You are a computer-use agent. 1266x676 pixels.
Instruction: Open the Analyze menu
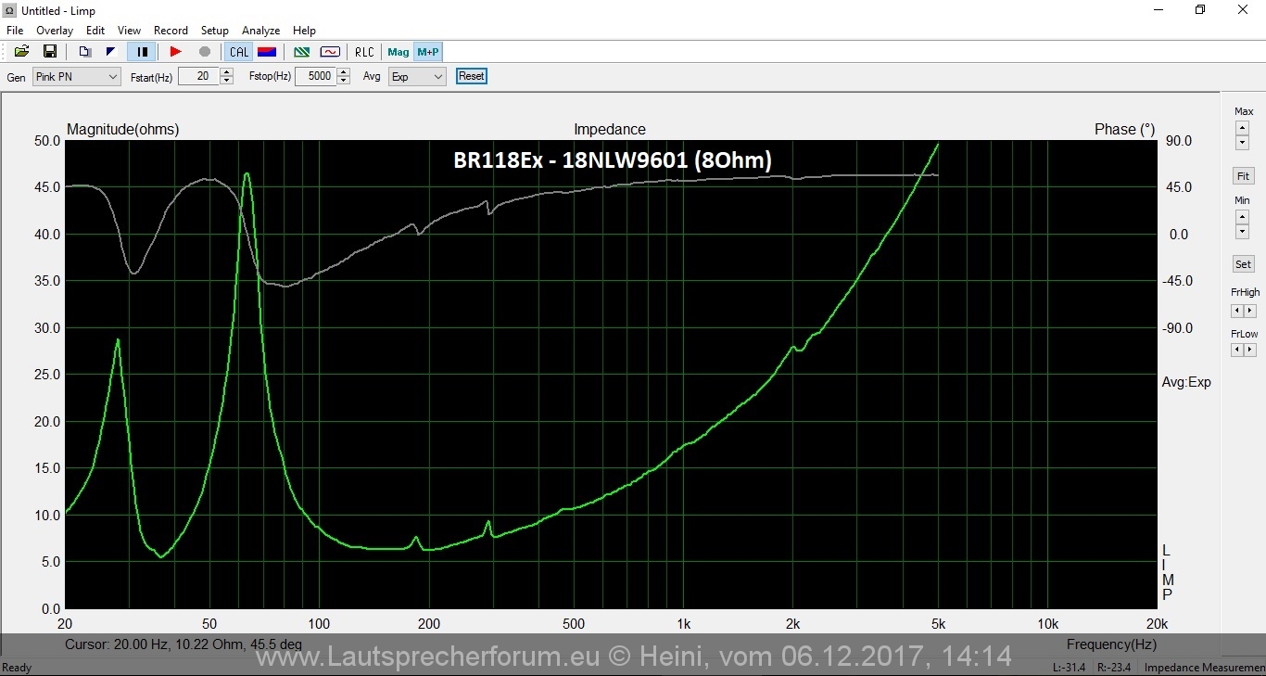261,31
